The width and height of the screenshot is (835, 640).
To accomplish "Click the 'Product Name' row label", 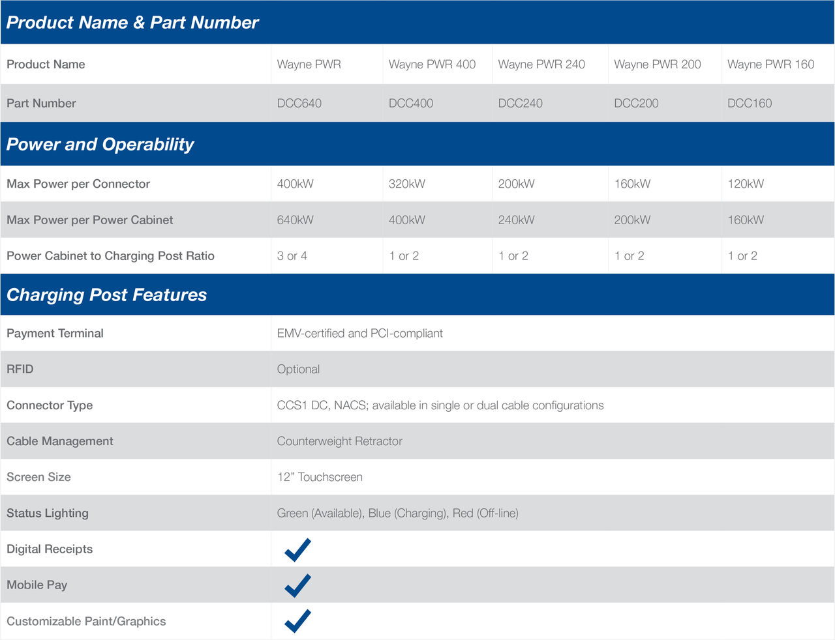I will [x=46, y=65].
